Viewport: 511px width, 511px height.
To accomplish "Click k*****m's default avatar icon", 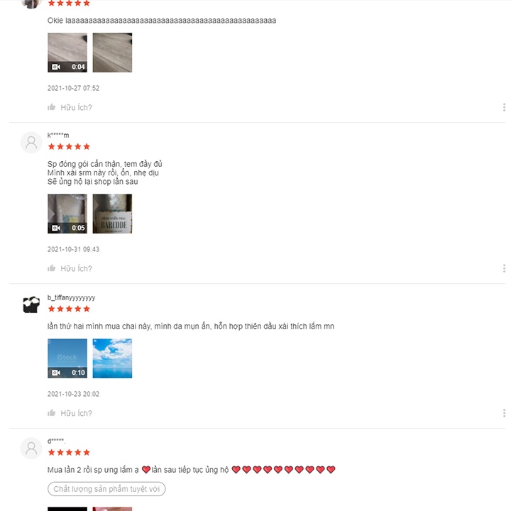I will pos(31,143).
